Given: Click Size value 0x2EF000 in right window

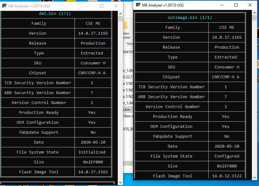Looking at the screenshot, I should (227, 166).
